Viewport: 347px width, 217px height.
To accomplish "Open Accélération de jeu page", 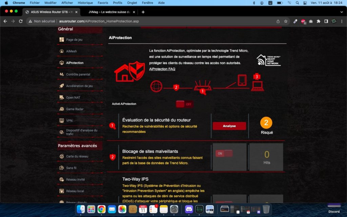I will click(x=80, y=86).
